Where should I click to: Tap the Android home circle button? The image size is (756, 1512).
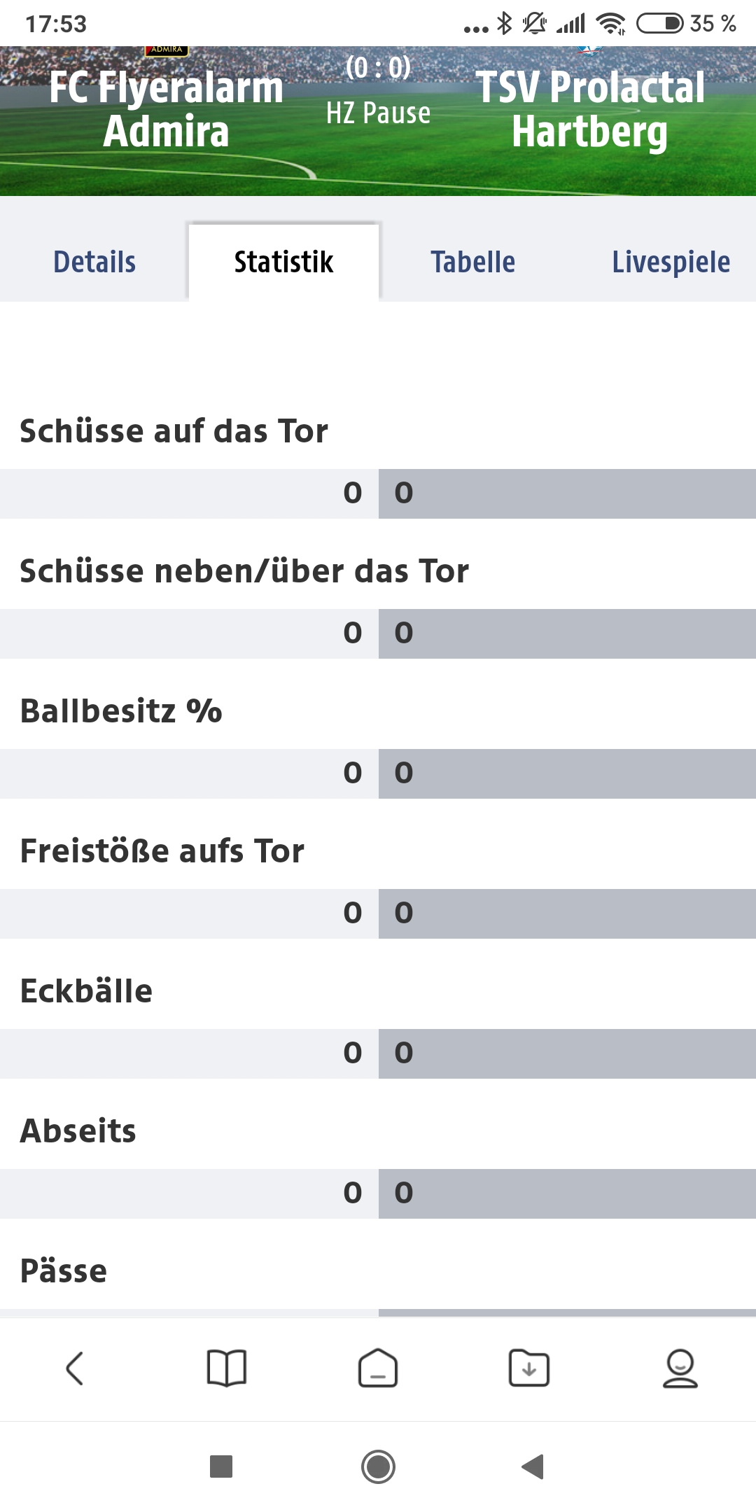coord(378,1466)
